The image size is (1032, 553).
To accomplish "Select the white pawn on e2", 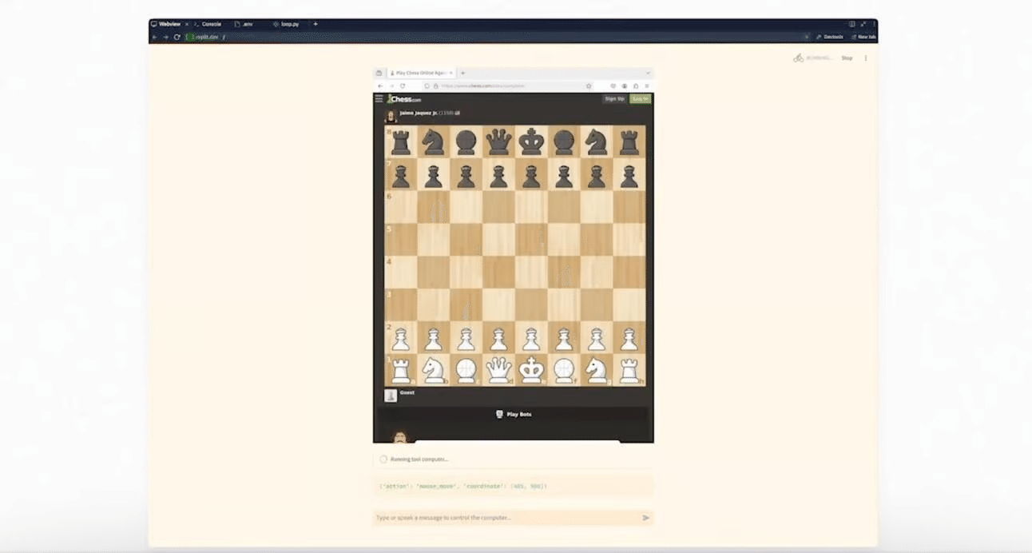I will click(x=531, y=339).
